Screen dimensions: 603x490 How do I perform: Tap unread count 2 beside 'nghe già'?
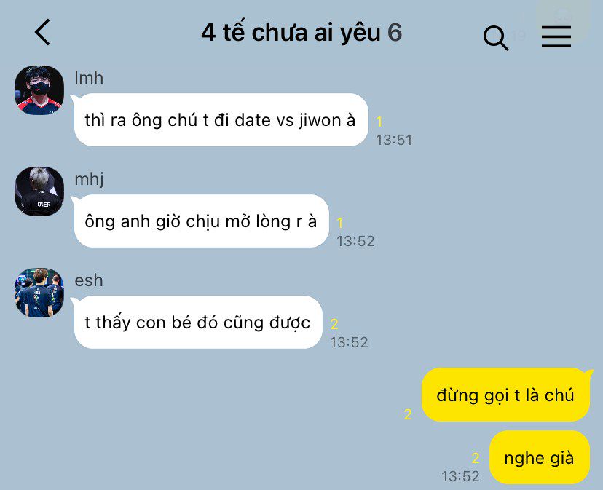(476, 458)
